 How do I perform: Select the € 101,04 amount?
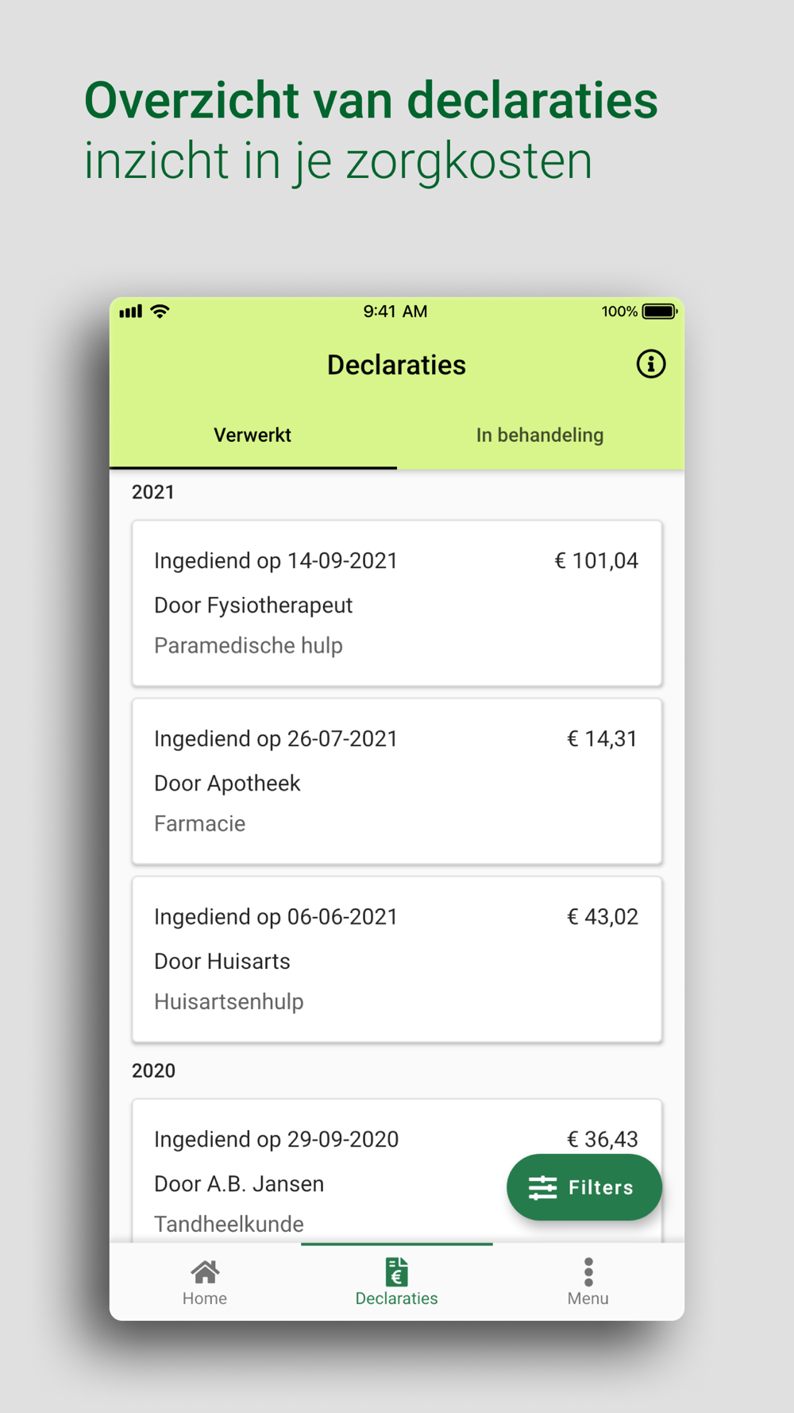[596, 561]
